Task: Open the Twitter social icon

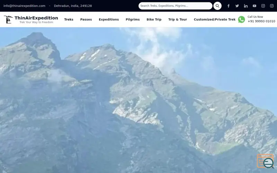Action: (237, 6)
